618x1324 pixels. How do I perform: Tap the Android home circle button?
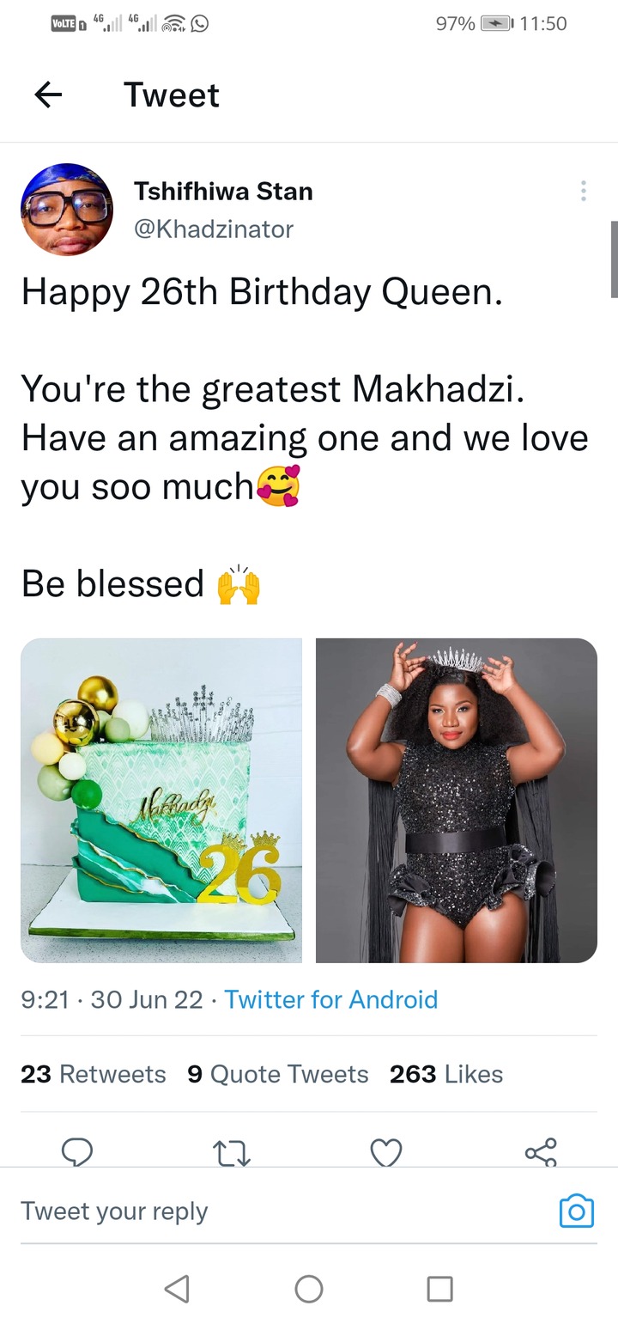click(x=309, y=1288)
